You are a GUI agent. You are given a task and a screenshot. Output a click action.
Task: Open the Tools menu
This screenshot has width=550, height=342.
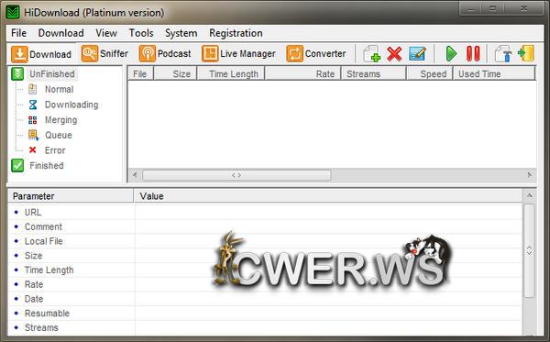(141, 33)
